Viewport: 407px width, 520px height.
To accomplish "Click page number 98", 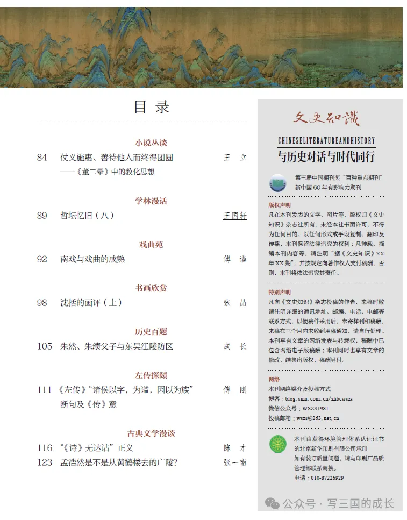I will point(42,302).
